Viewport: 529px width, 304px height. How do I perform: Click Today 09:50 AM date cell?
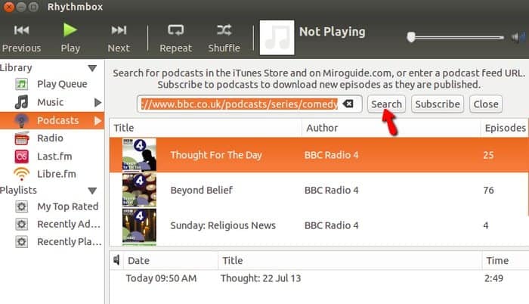click(x=161, y=278)
